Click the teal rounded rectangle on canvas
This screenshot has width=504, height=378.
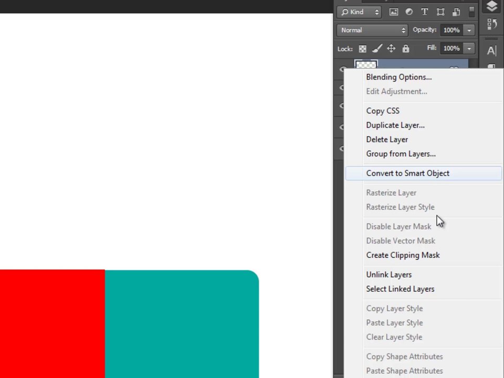pyautogui.click(x=182, y=324)
